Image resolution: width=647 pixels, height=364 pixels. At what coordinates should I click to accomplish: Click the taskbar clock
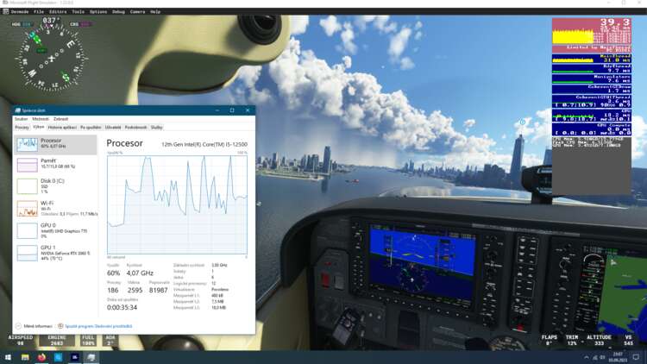[x=618, y=357]
